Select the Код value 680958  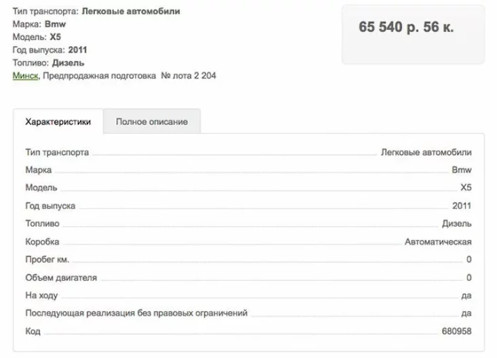pyautogui.click(x=457, y=332)
